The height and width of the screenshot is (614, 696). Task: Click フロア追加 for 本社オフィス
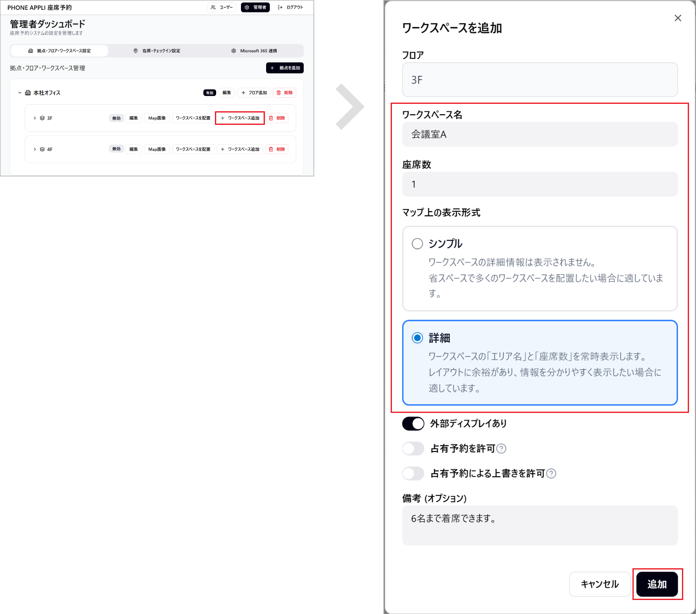(x=254, y=93)
